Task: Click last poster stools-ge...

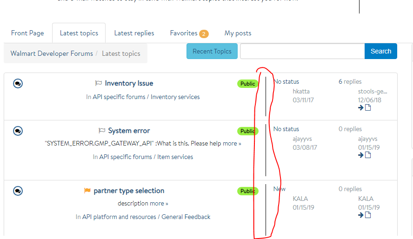Action: click(373, 92)
